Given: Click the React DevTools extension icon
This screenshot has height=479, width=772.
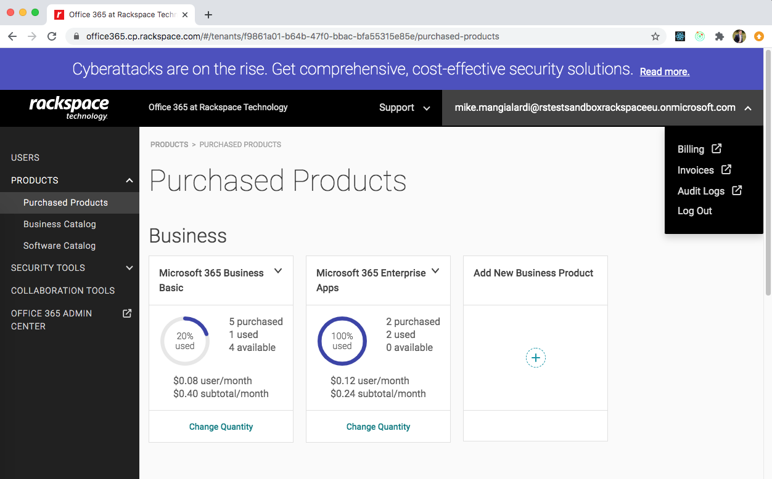Looking at the screenshot, I should point(680,36).
